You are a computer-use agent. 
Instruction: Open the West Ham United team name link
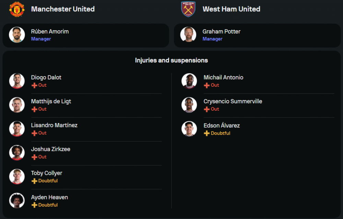231,9
